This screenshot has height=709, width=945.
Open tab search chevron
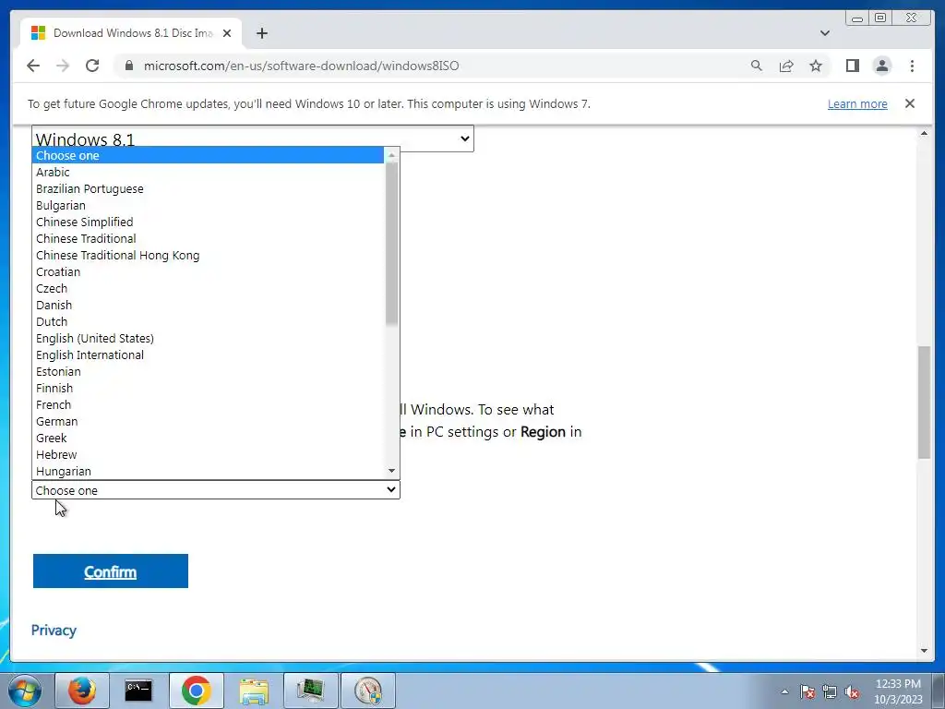point(824,33)
